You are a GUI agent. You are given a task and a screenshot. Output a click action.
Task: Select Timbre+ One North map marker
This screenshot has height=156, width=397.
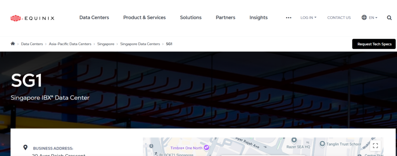pyautogui.click(x=207, y=147)
